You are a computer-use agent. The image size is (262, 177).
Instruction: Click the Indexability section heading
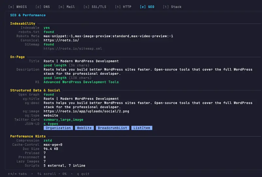pos(23,24)
